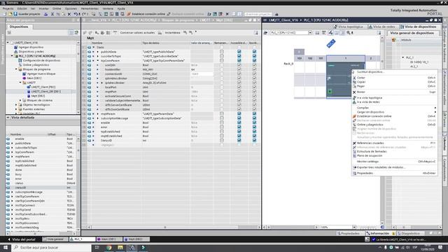Toggle Escribible checkbox for error row
The height and width of the screenshot is (252, 448).
coord(254,127)
